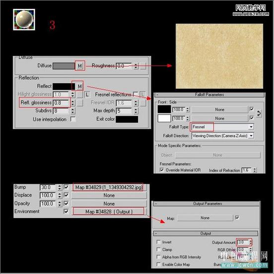Click the Opacity None map button
Screen dimensions: 274x274
(x=109, y=204)
